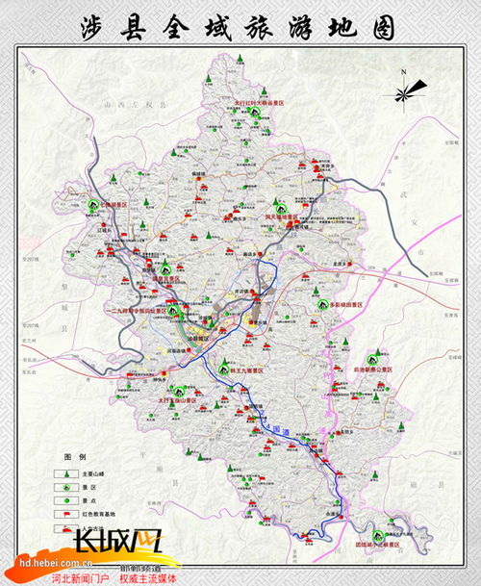The image size is (481, 586).
Task: Open the 圆隐湖小三峡景区 marker icon
Action: tap(378, 536)
